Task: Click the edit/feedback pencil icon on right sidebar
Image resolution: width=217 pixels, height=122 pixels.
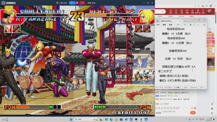Action: click(x=212, y=113)
